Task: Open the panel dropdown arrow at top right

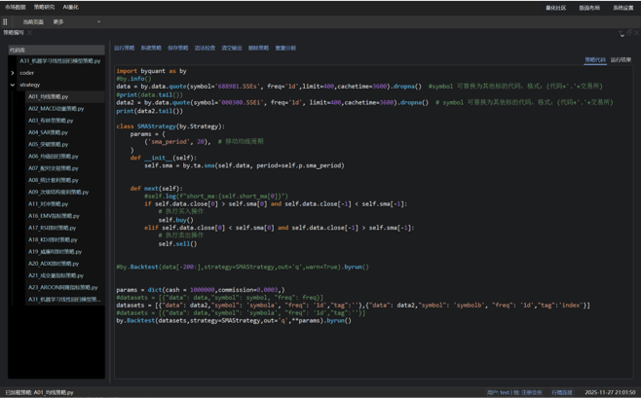Action: 622,33
